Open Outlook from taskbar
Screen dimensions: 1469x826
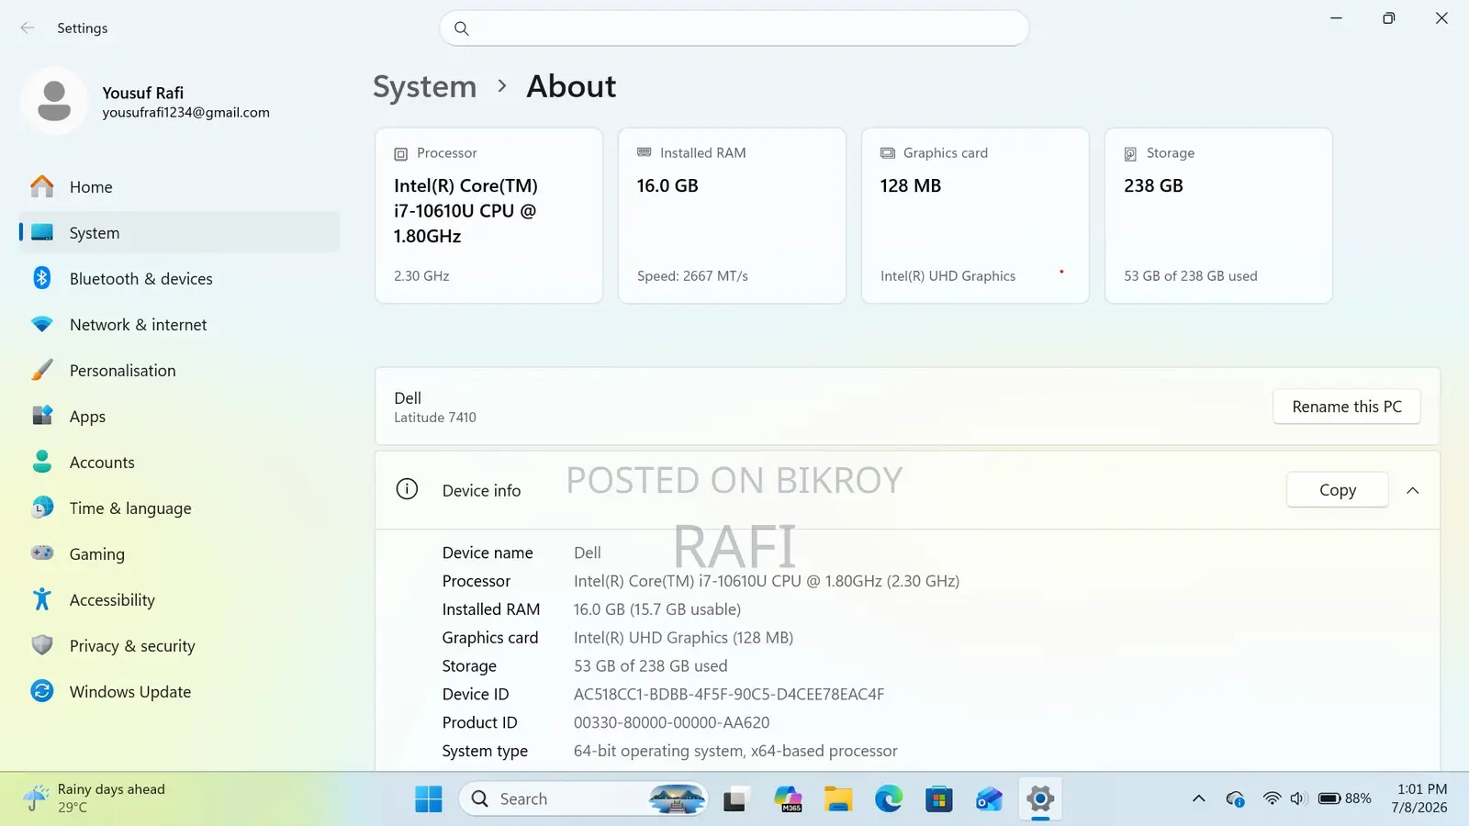(989, 799)
